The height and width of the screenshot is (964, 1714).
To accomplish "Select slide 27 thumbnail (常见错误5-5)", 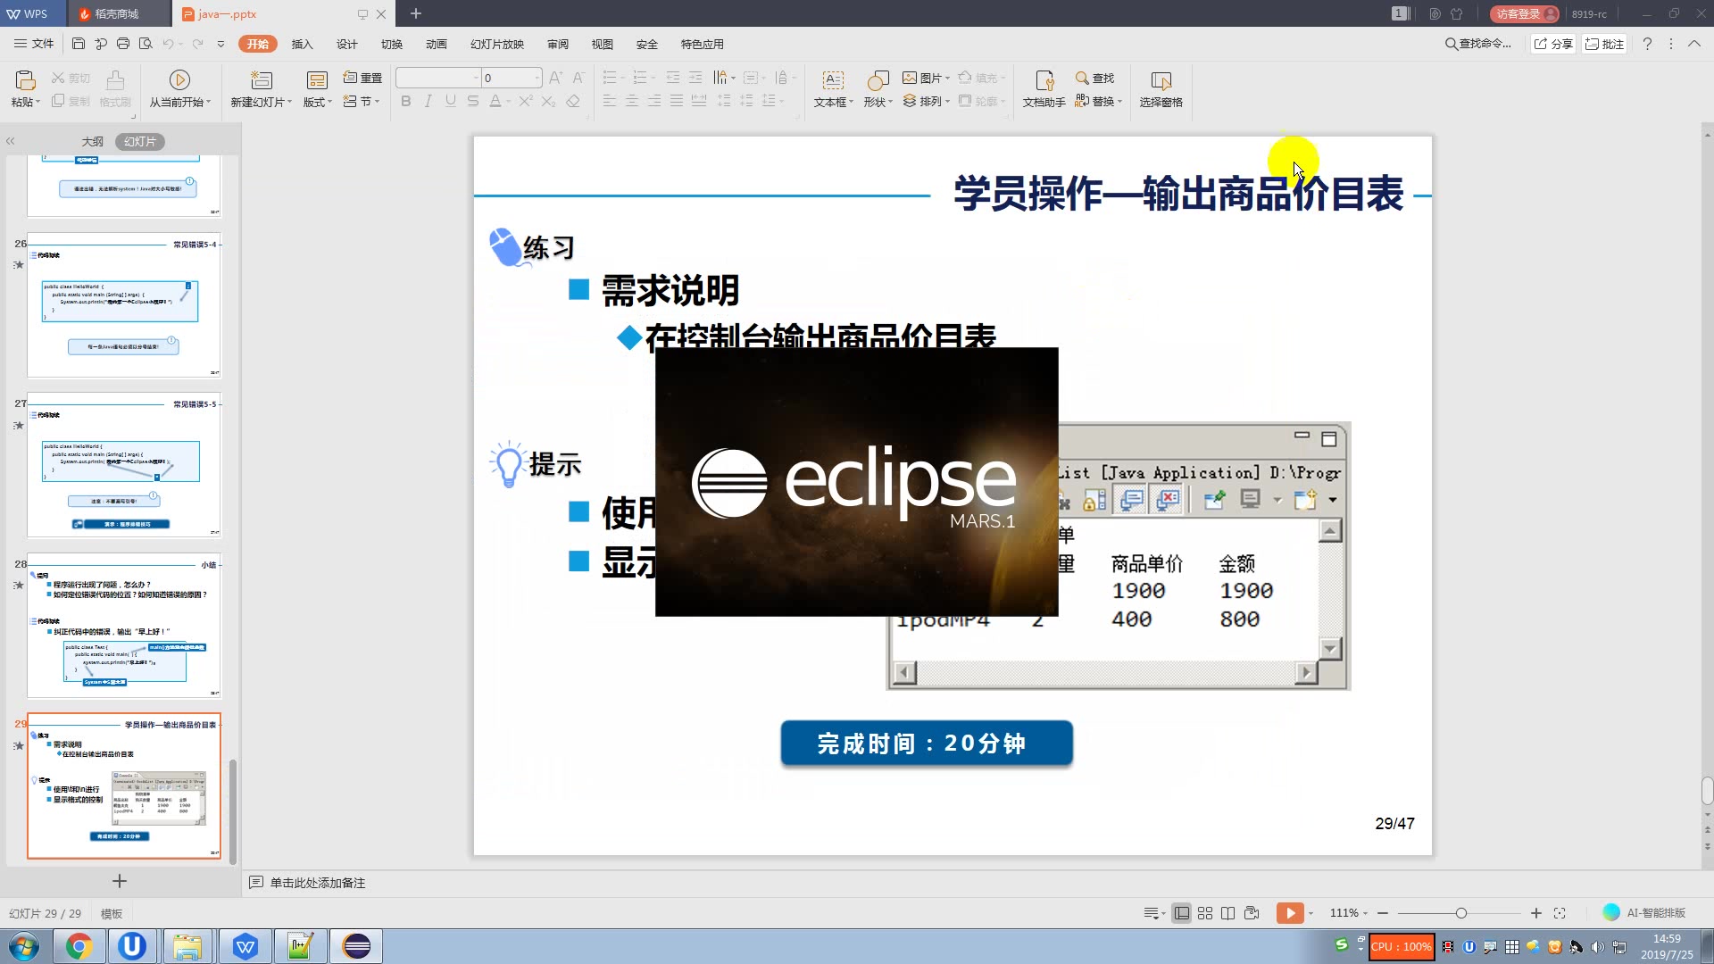I will pos(123,465).
